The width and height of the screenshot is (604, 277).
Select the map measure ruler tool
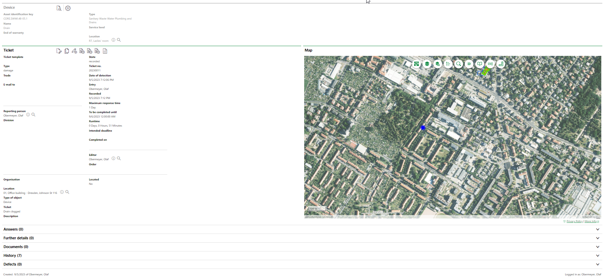(x=501, y=64)
